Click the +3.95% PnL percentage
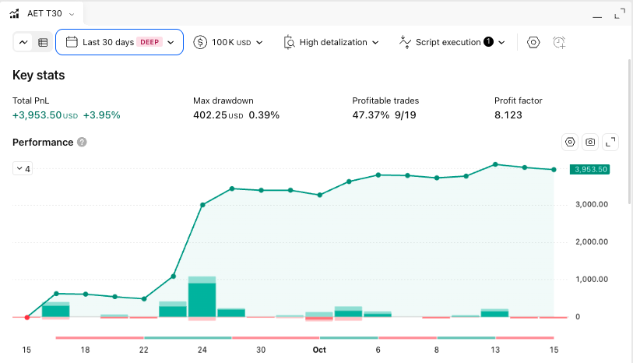 pos(102,115)
